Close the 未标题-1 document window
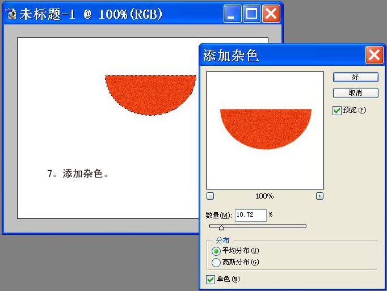387x291 pixels. pos(271,14)
